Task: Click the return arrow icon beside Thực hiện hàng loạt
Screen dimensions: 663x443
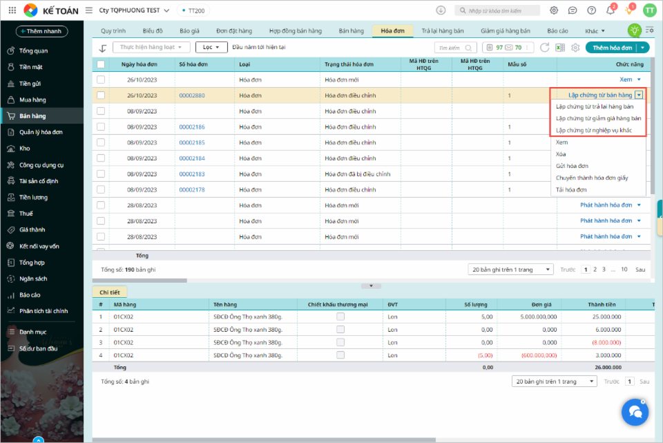Action: (x=103, y=48)
